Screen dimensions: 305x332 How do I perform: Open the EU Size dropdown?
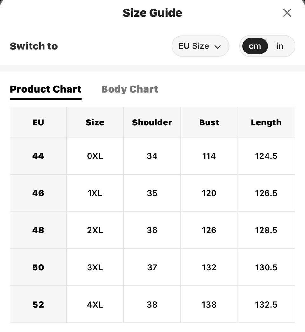pyautogui.click(x=200, y=46)
